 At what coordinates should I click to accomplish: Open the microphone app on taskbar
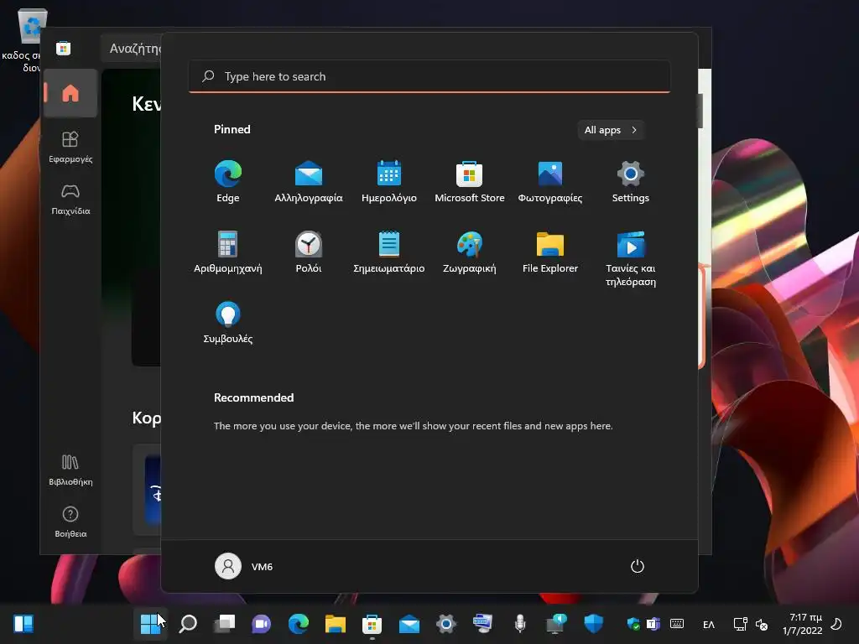pyautogui.click(x=520, y=623)
